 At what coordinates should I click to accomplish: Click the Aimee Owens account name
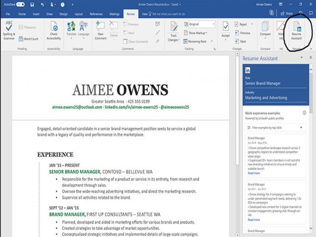pyautogui.click(x=264, y=5)
